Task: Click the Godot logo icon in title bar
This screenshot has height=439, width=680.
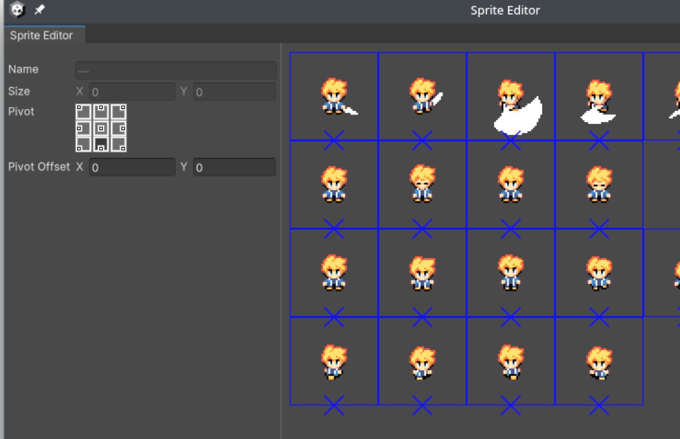Action: pos(17,9)
